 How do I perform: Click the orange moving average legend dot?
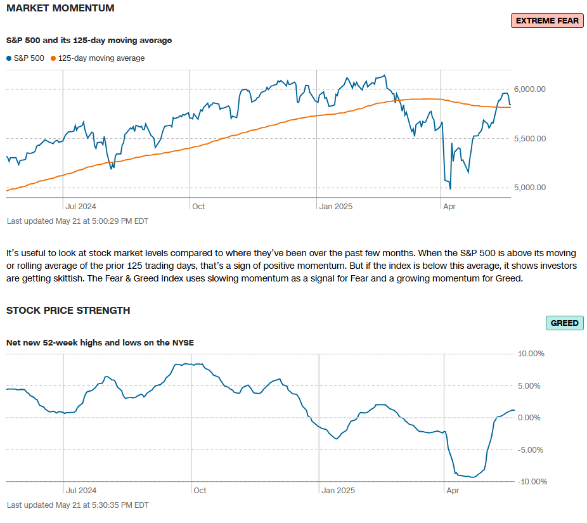(53, 58)
